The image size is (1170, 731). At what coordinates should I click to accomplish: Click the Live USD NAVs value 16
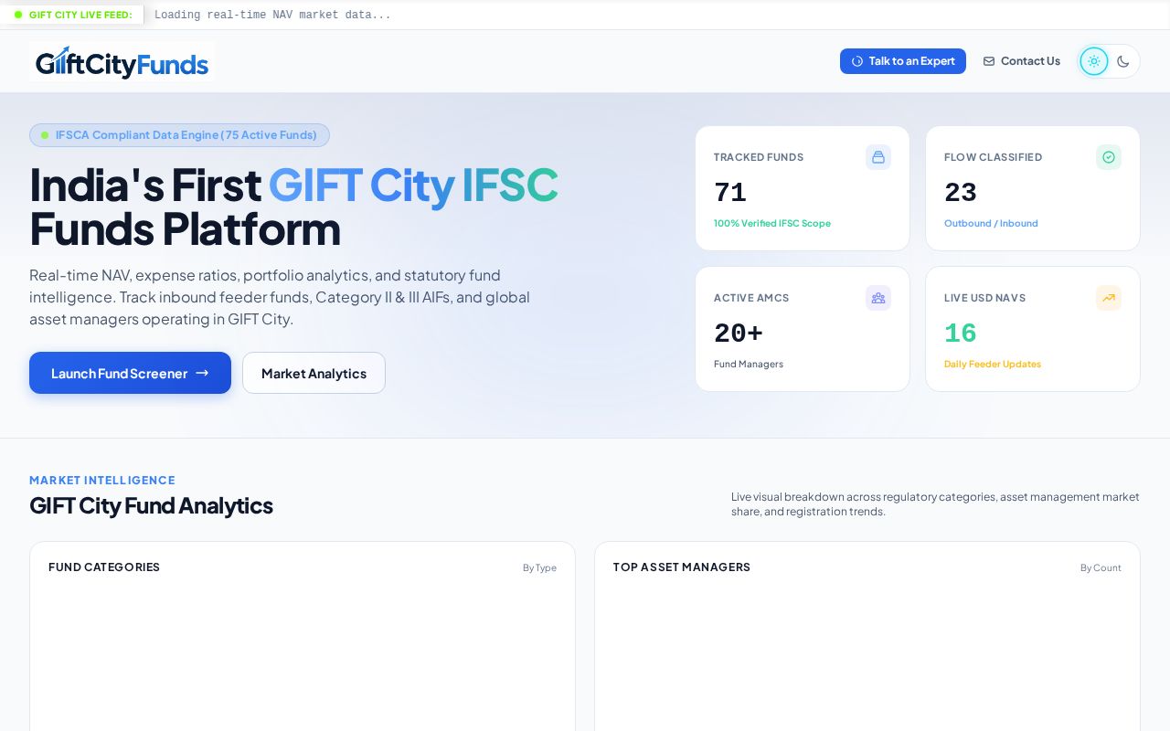961,334
